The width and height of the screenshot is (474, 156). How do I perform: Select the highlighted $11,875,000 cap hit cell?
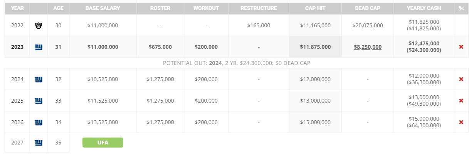pos(315,47)
